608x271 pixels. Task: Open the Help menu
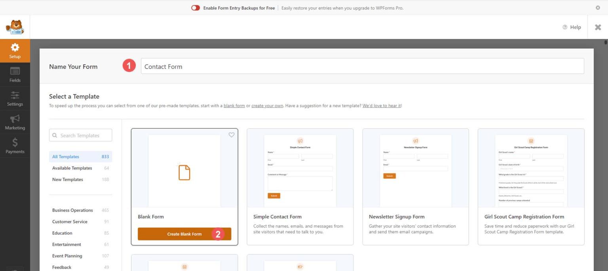pos(572,27)
